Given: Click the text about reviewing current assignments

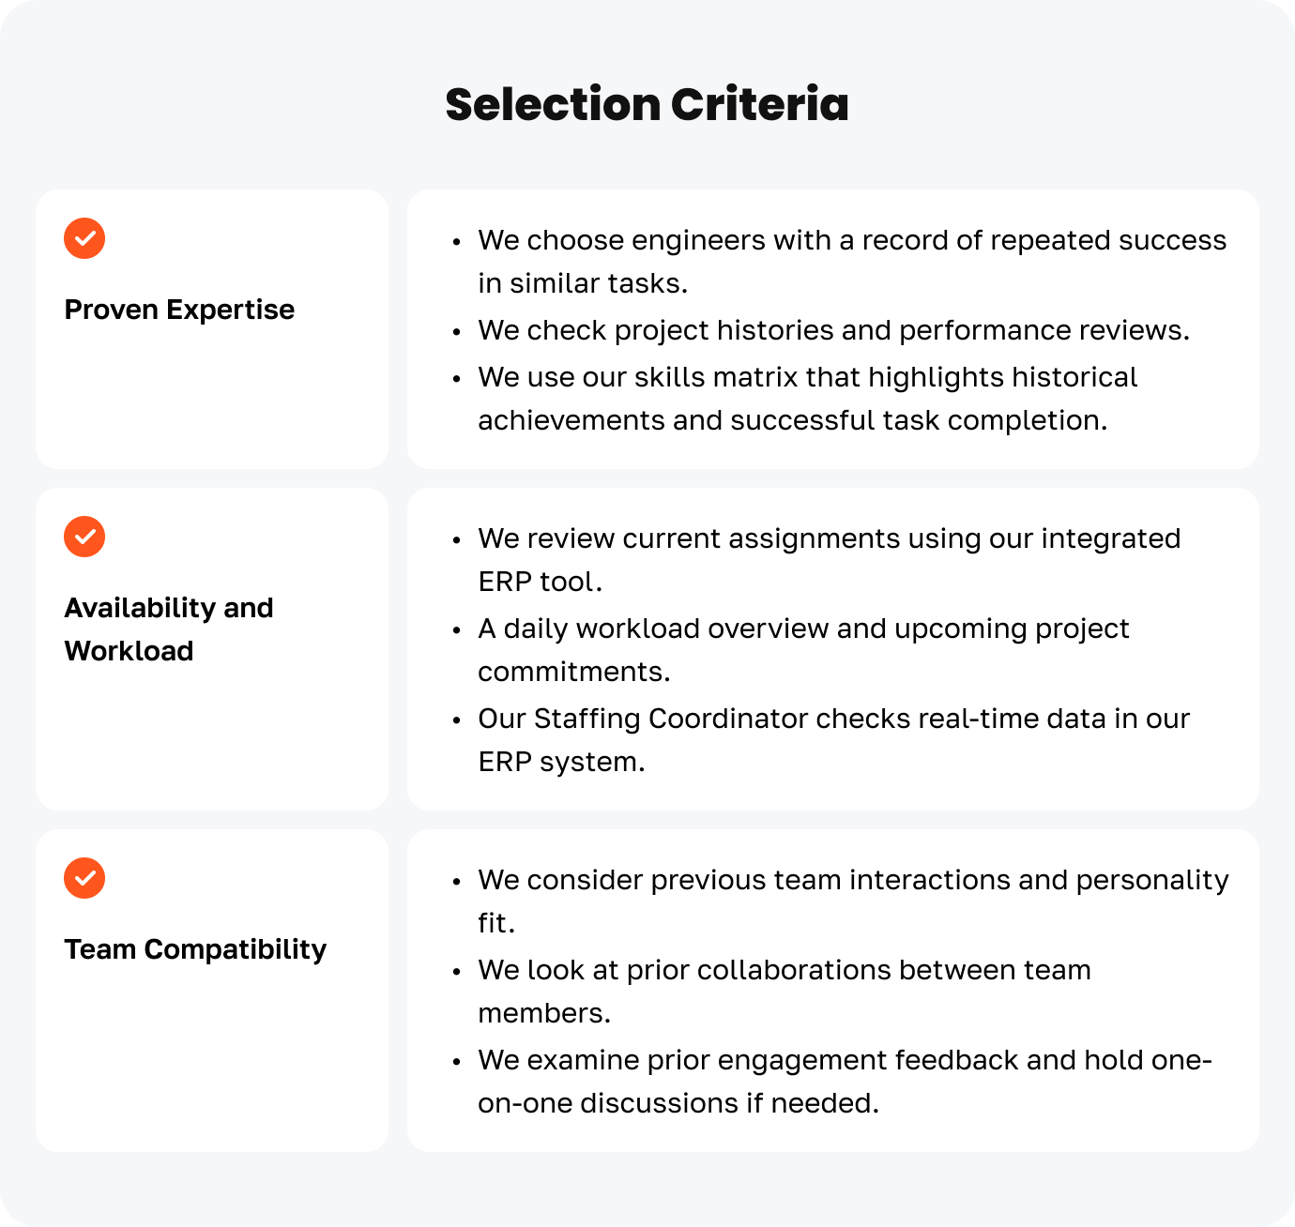Looking at the screenshot, I should [829, 539].
